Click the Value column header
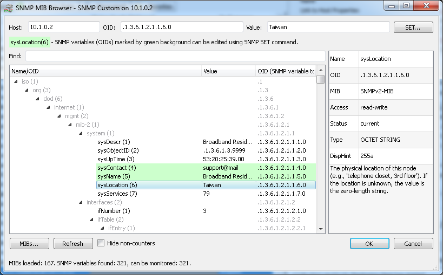 tap(227, 71)
